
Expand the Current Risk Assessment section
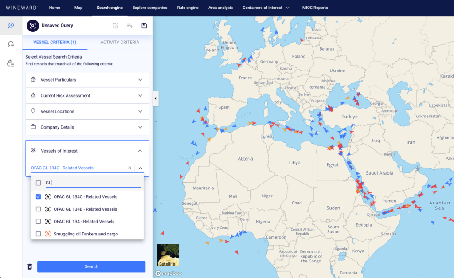(87, 96)
